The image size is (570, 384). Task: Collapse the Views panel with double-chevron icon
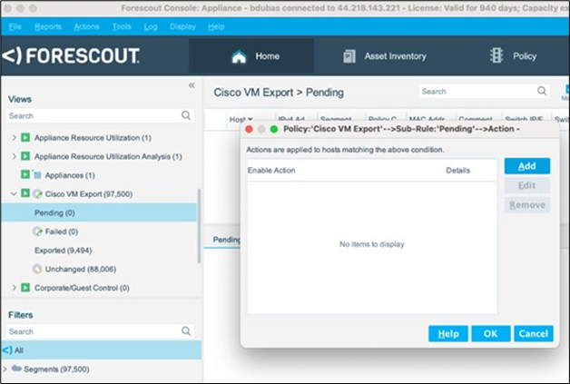[x=192, y=85]
